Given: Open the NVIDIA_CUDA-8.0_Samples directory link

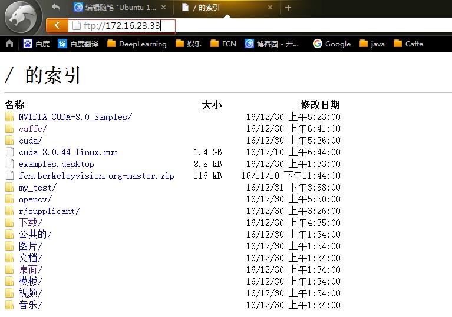Looking at the screenshot, I should click(75, 117).
